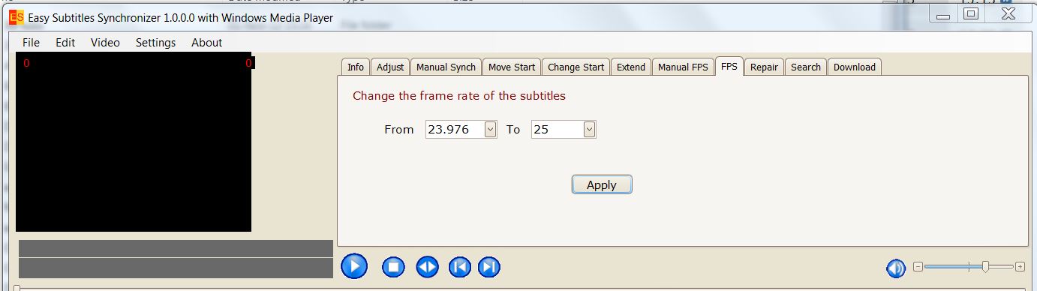This screenshot has width=1037, height=291.
Task: Apply the frame rate change
Action: pyautogui.click(x=602, y=184)
